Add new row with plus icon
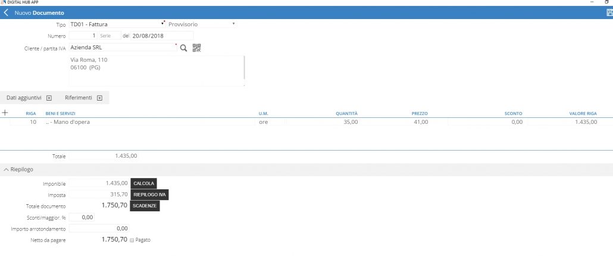The image size is (613, 256). [x=5, y=113]
